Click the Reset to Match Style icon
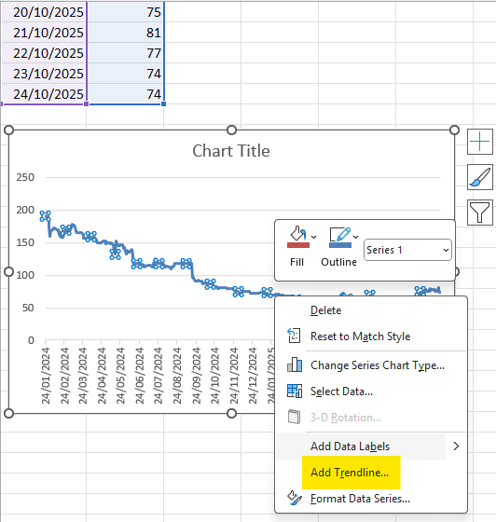Image resolution: width=496 pixels, height=522 pixels. (x=294, y=336)
